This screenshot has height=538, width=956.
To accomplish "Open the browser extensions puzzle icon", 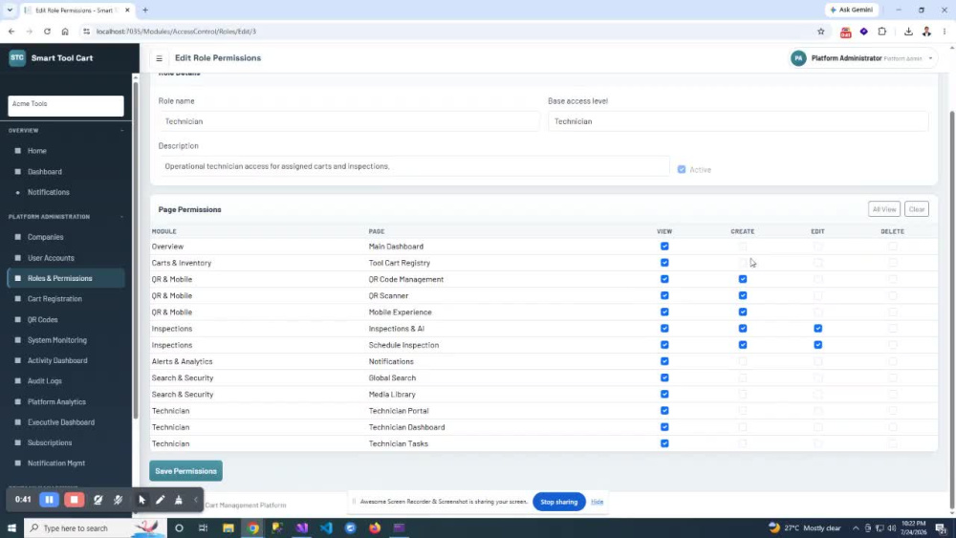I will pyautogui.click(x=882, y=32).
